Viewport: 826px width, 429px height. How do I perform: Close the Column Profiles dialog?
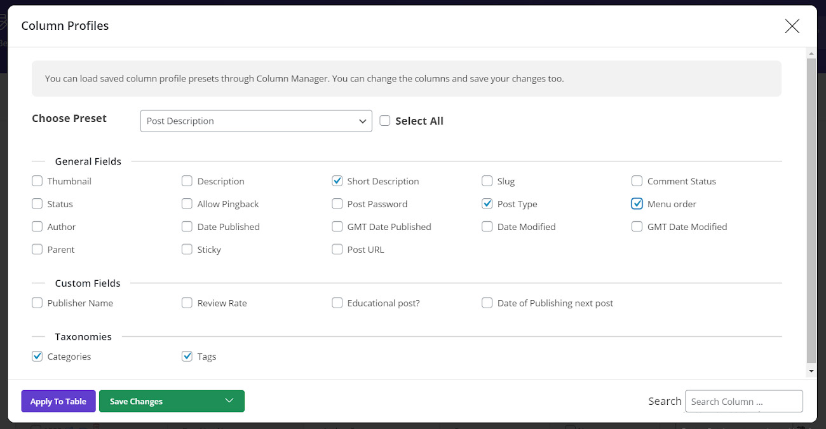(x=792, y=26)
